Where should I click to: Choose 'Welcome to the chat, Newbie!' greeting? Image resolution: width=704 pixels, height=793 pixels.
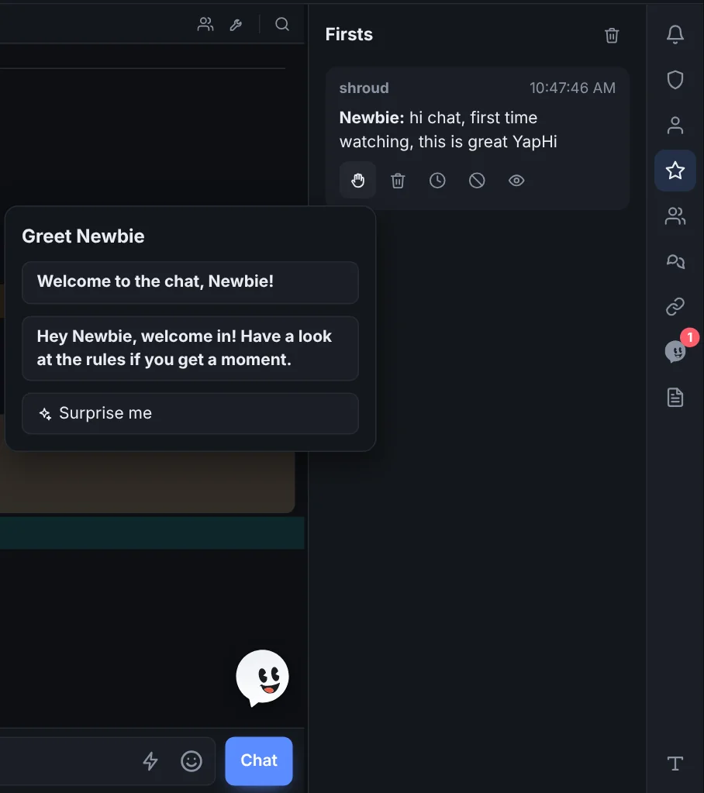(x=190, y=282)
